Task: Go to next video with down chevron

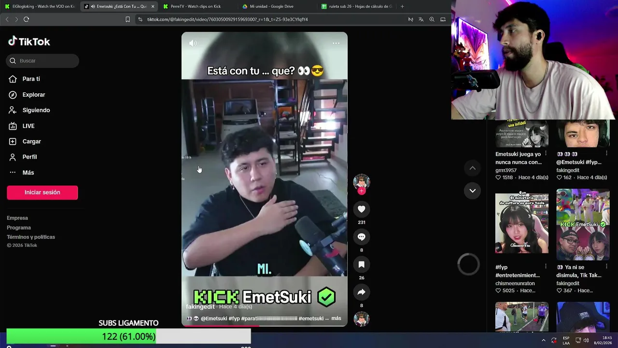Action: [473, 190]
